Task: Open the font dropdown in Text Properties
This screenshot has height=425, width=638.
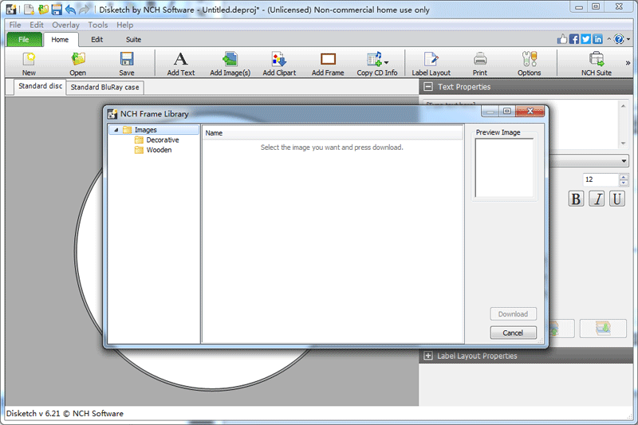Action: 624,161
